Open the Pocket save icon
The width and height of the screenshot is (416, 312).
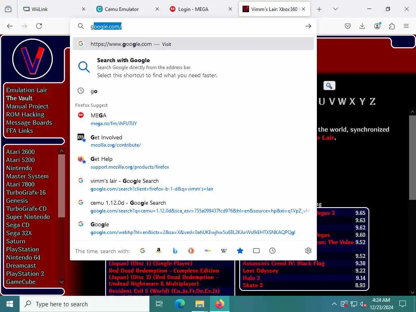(348, 26)
